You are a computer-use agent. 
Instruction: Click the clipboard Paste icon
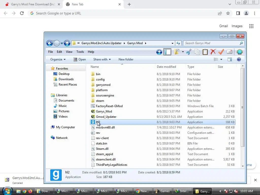205,52
